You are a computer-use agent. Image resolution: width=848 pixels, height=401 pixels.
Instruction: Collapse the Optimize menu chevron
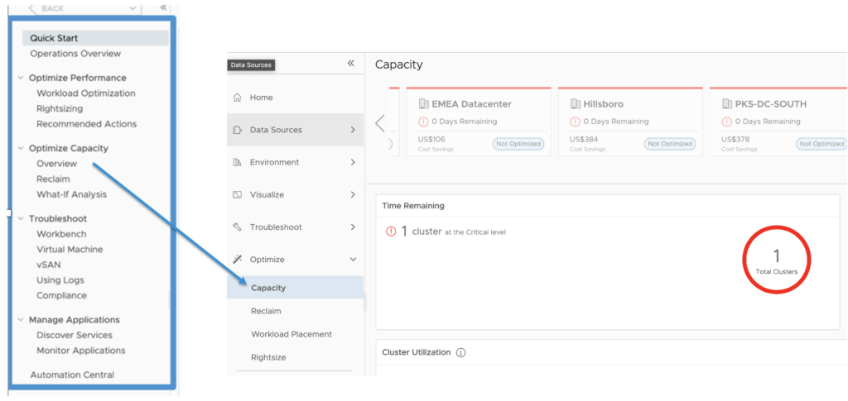tap(353, 260)
